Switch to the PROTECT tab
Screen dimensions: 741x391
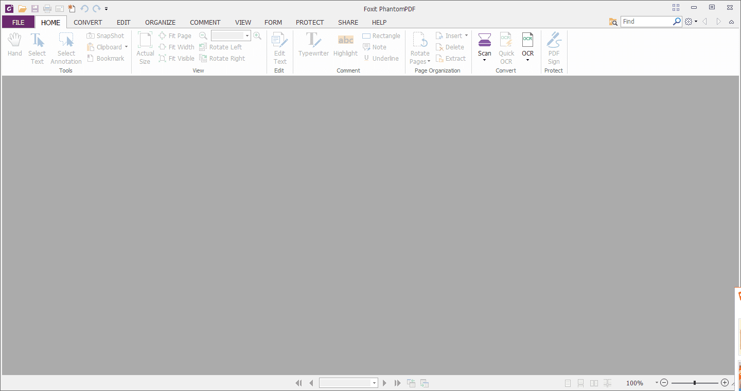(x=310, y=22)
